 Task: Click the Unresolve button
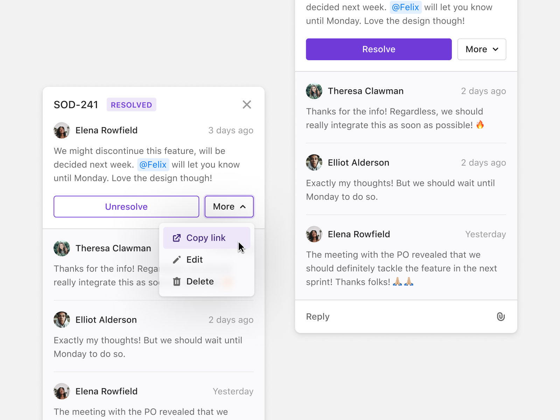click(x=126, y=206)
